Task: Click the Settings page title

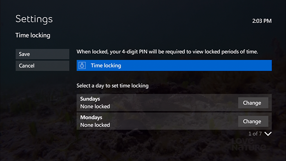Action: click(34, 19)
